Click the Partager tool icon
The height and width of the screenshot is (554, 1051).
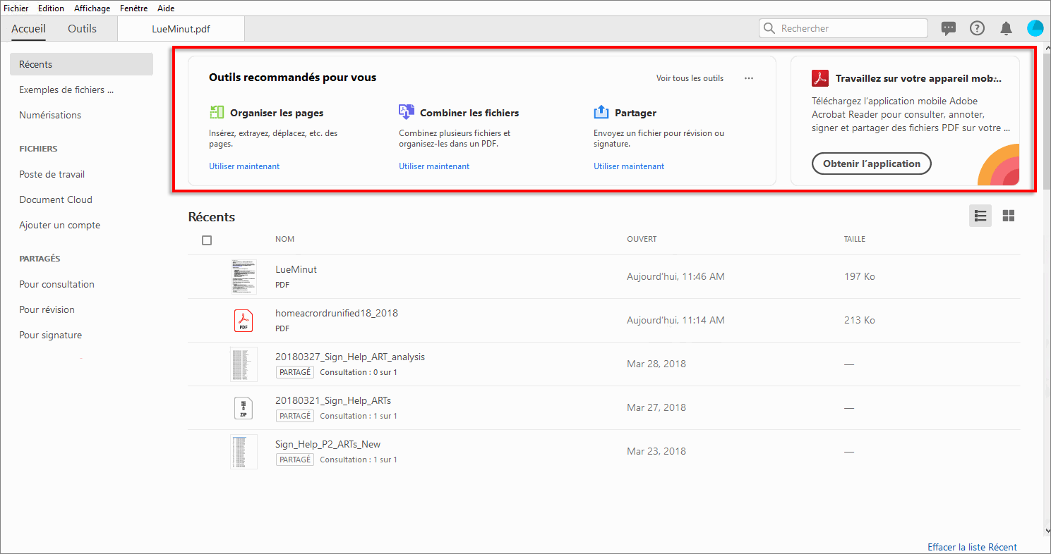[x=601, y=112]
